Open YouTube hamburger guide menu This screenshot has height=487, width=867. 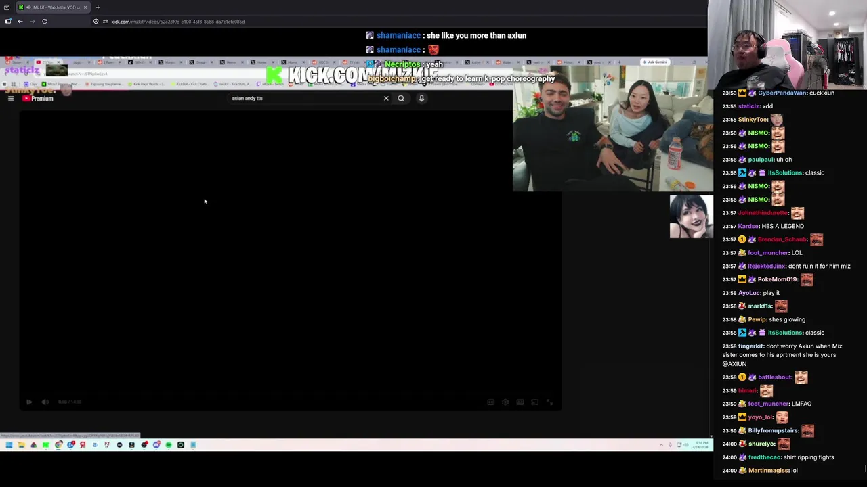(11, 99)
